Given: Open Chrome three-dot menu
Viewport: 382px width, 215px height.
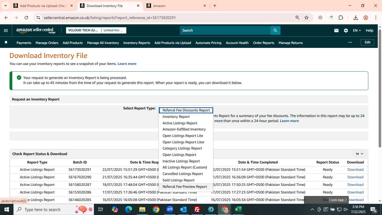Looking at the screenshot, I should [x=376, y=18].
